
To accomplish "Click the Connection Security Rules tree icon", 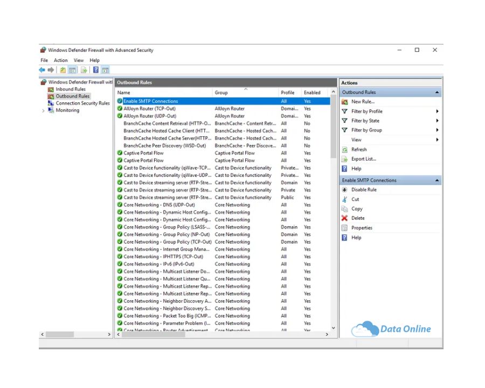I will click(51, 103).
